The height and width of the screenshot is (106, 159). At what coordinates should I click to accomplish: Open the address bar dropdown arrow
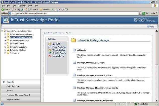[x=140, y=13]
